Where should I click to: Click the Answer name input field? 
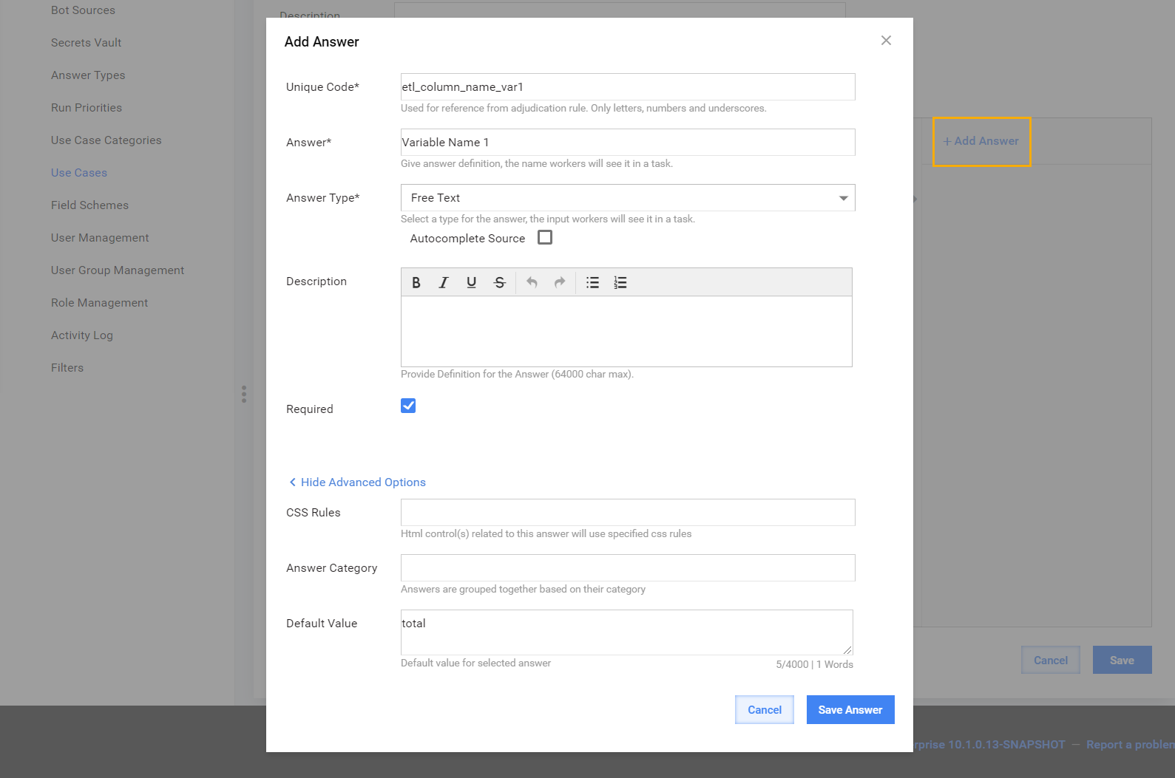(x=628, y=143)
